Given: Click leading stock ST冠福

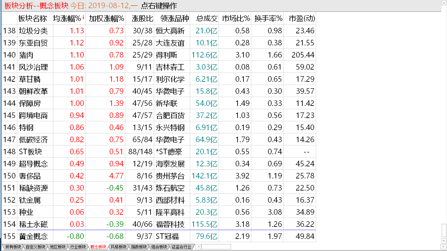Looking at the screenshot, I should (167, 236).
